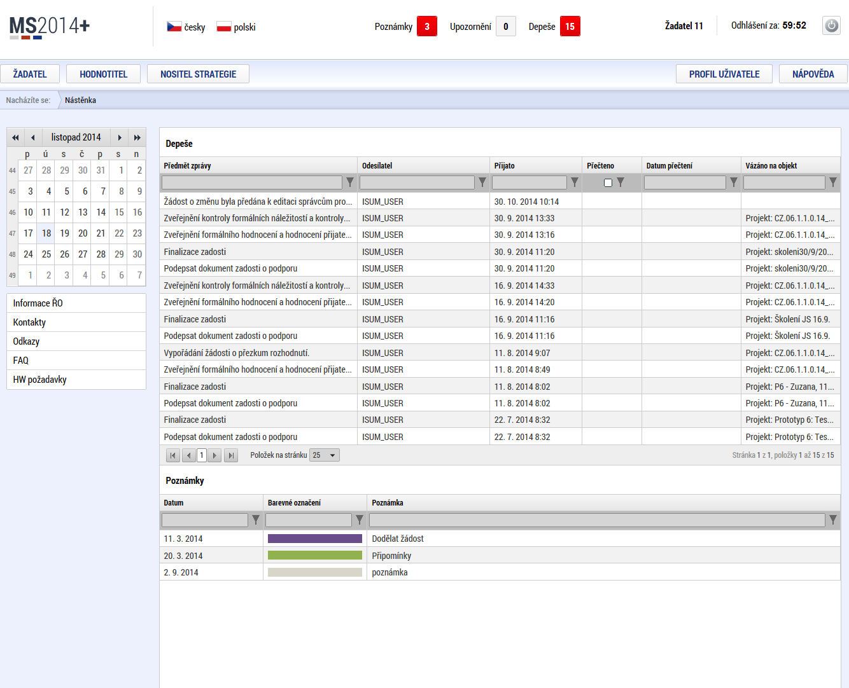Viewport: 849px width, 688px height.
Task: Open filter icon for Odesílatel column
Action: point(482,182)
